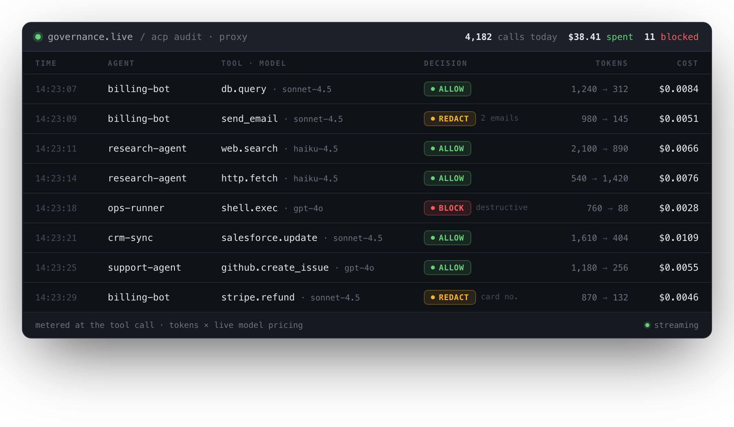Click the gpt-4o model label on the shell.exec row
The width and height of the screenshot is (734, 427).
coord(308,208)
